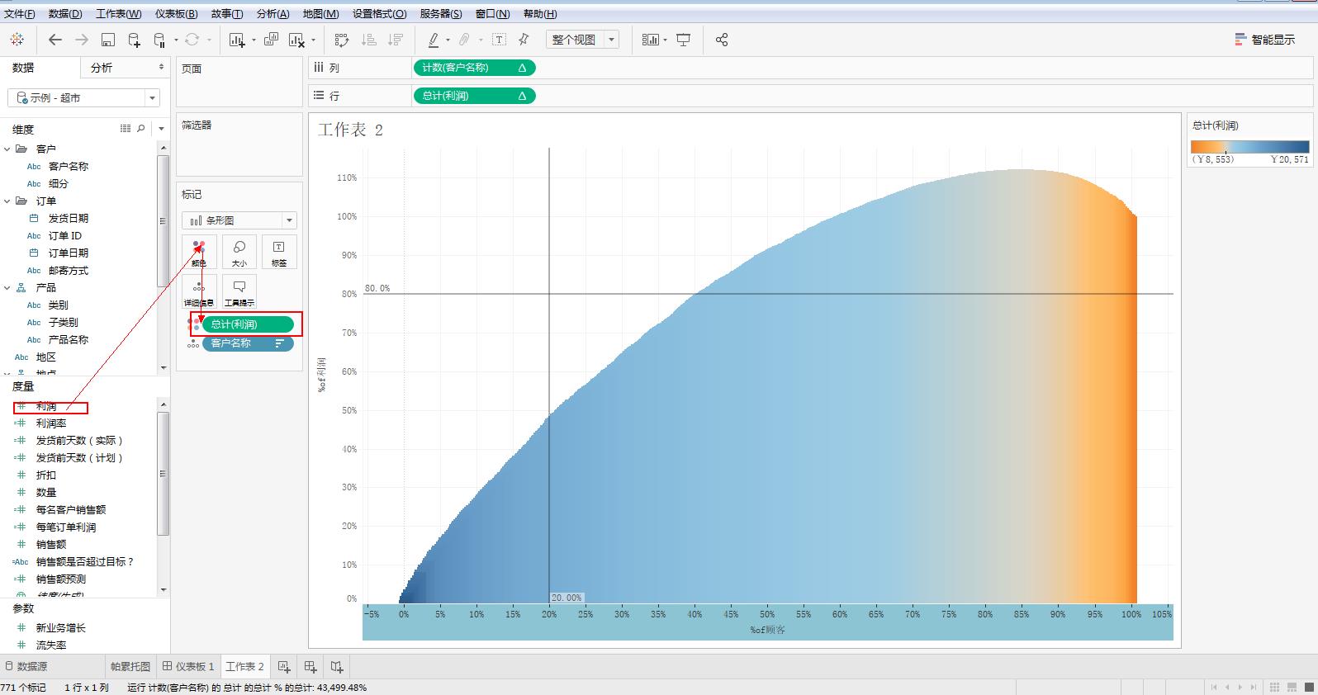Add a new data source

point(134,40)
